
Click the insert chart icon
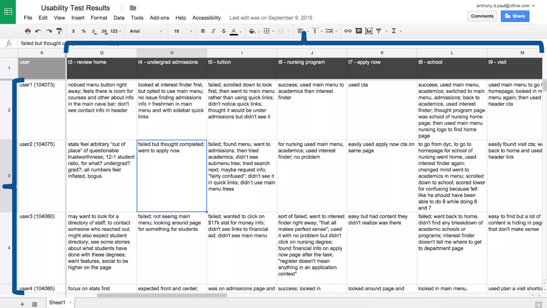[x=369, y=31]
